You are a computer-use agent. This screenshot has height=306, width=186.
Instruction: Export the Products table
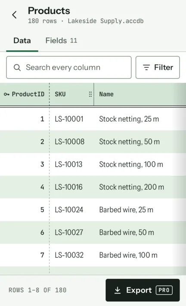143,290
